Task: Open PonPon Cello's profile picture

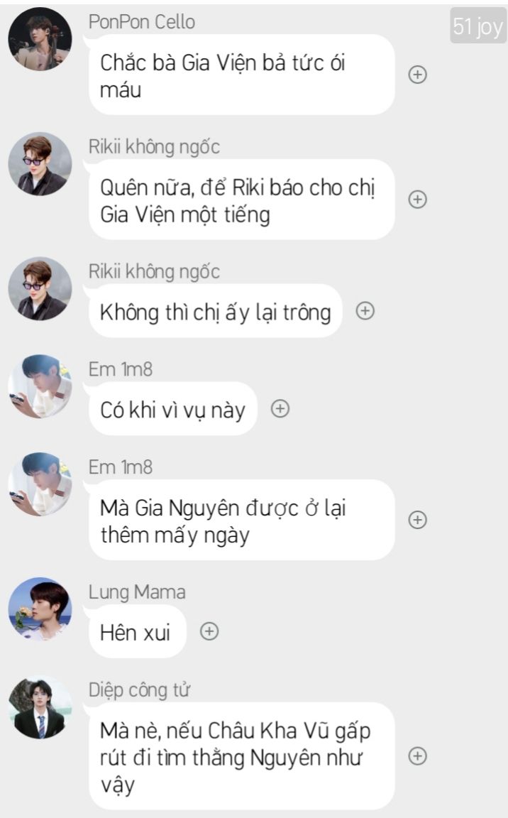Action: point(40,38)
